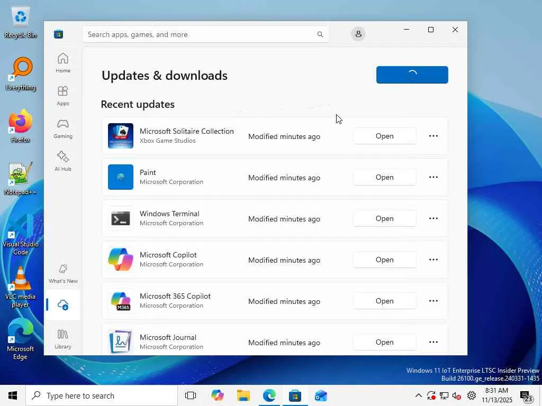542x406 pixels.
Task: Click the Microsoft Copilot app icon
Action: click(121, 260)
